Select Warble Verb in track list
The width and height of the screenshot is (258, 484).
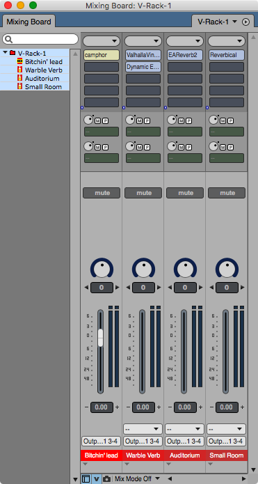(x=43, y=70)
